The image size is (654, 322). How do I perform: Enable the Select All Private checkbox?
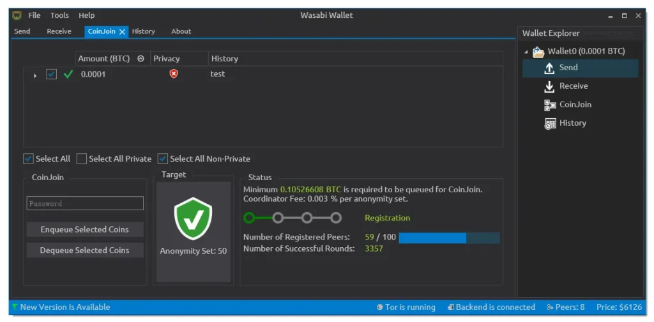pos(81,158)
